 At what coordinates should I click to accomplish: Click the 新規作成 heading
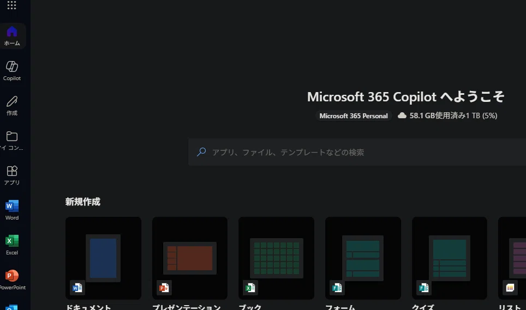point(83,202)
